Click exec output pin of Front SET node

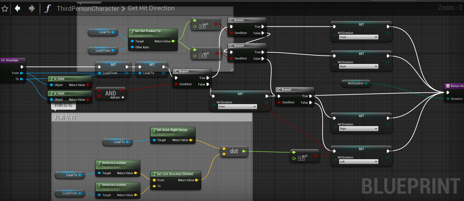(388, 27)
